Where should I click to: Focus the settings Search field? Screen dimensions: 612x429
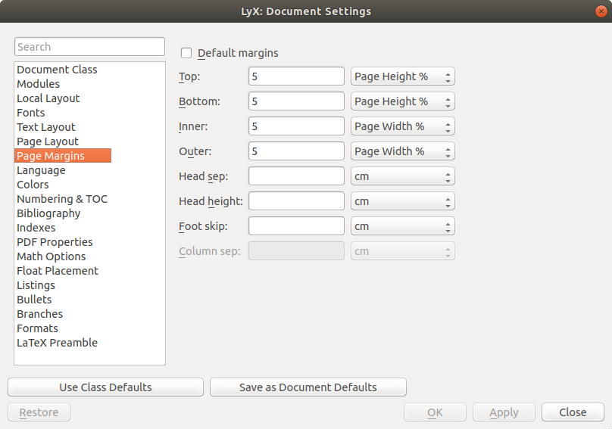(89, 47)
